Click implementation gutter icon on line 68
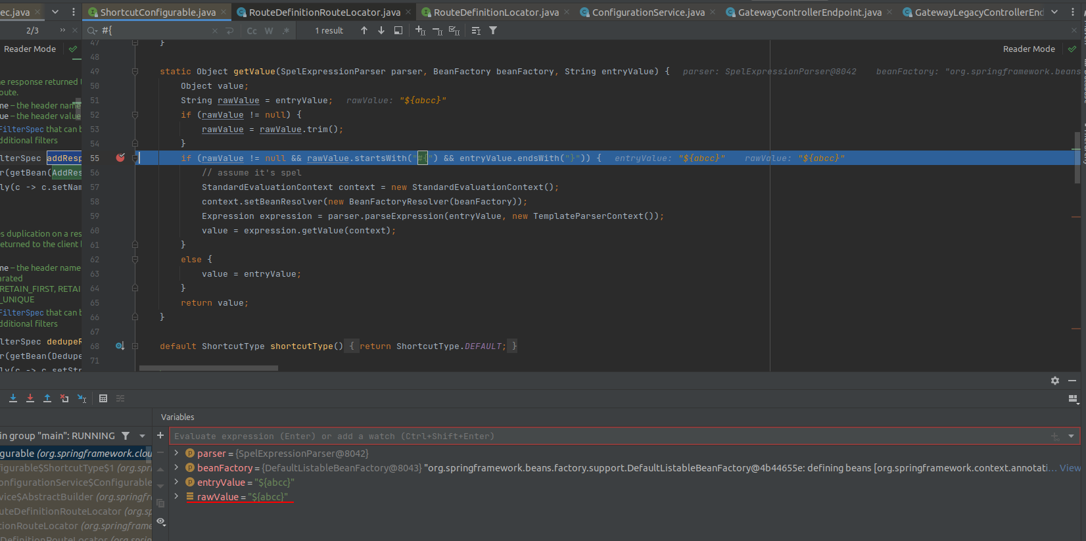The image size is (1086, 541). point(120,346)
